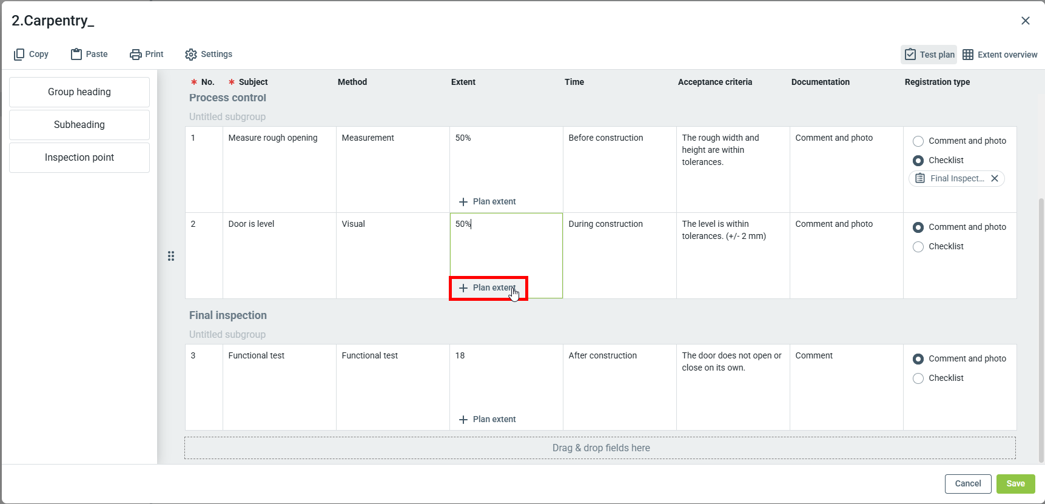
Task: Click plus icon to plan extent for row 1
Action: point(463,202)
